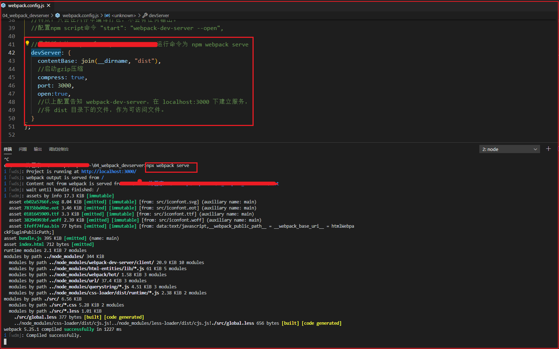Click 1feff74faa.bin asset name

pos(41,226)
